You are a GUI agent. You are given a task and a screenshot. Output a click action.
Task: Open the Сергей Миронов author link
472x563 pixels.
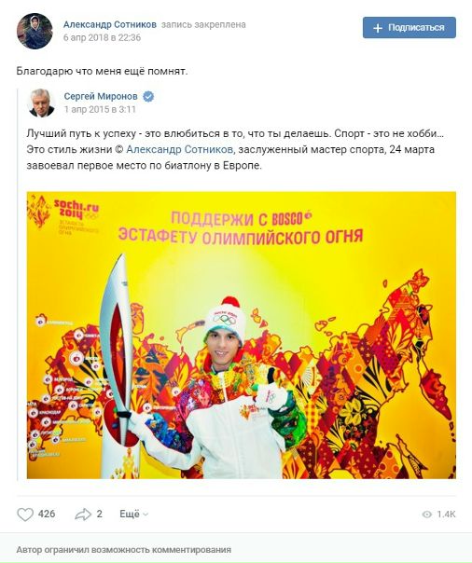tap(101, 96)
